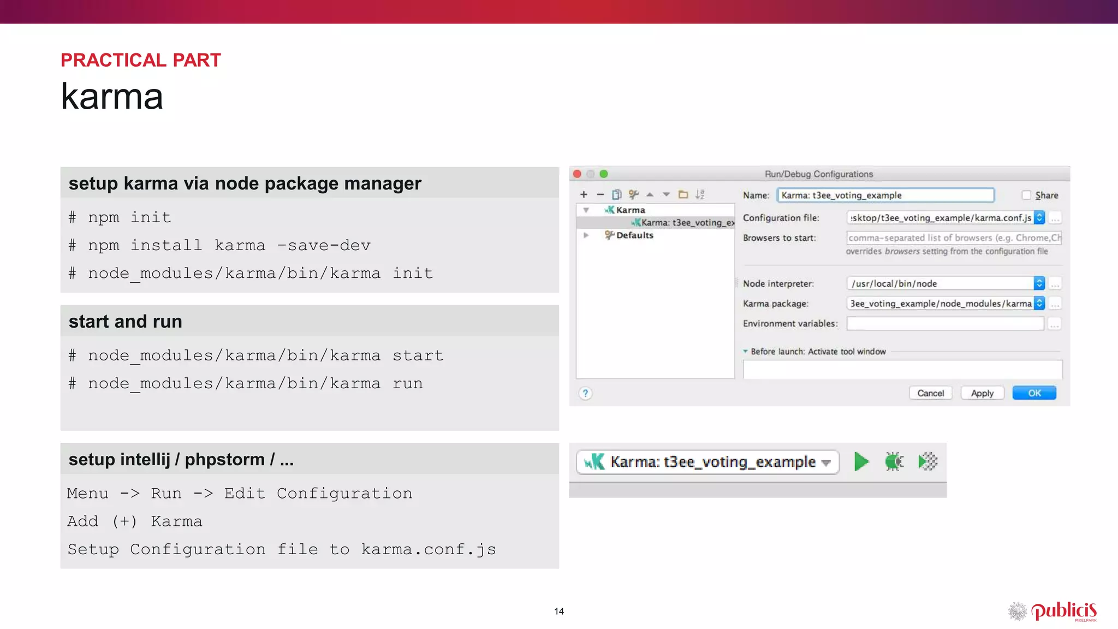
Task: Click the remove (−) configuration icon
Action: (x=600, y=194)
